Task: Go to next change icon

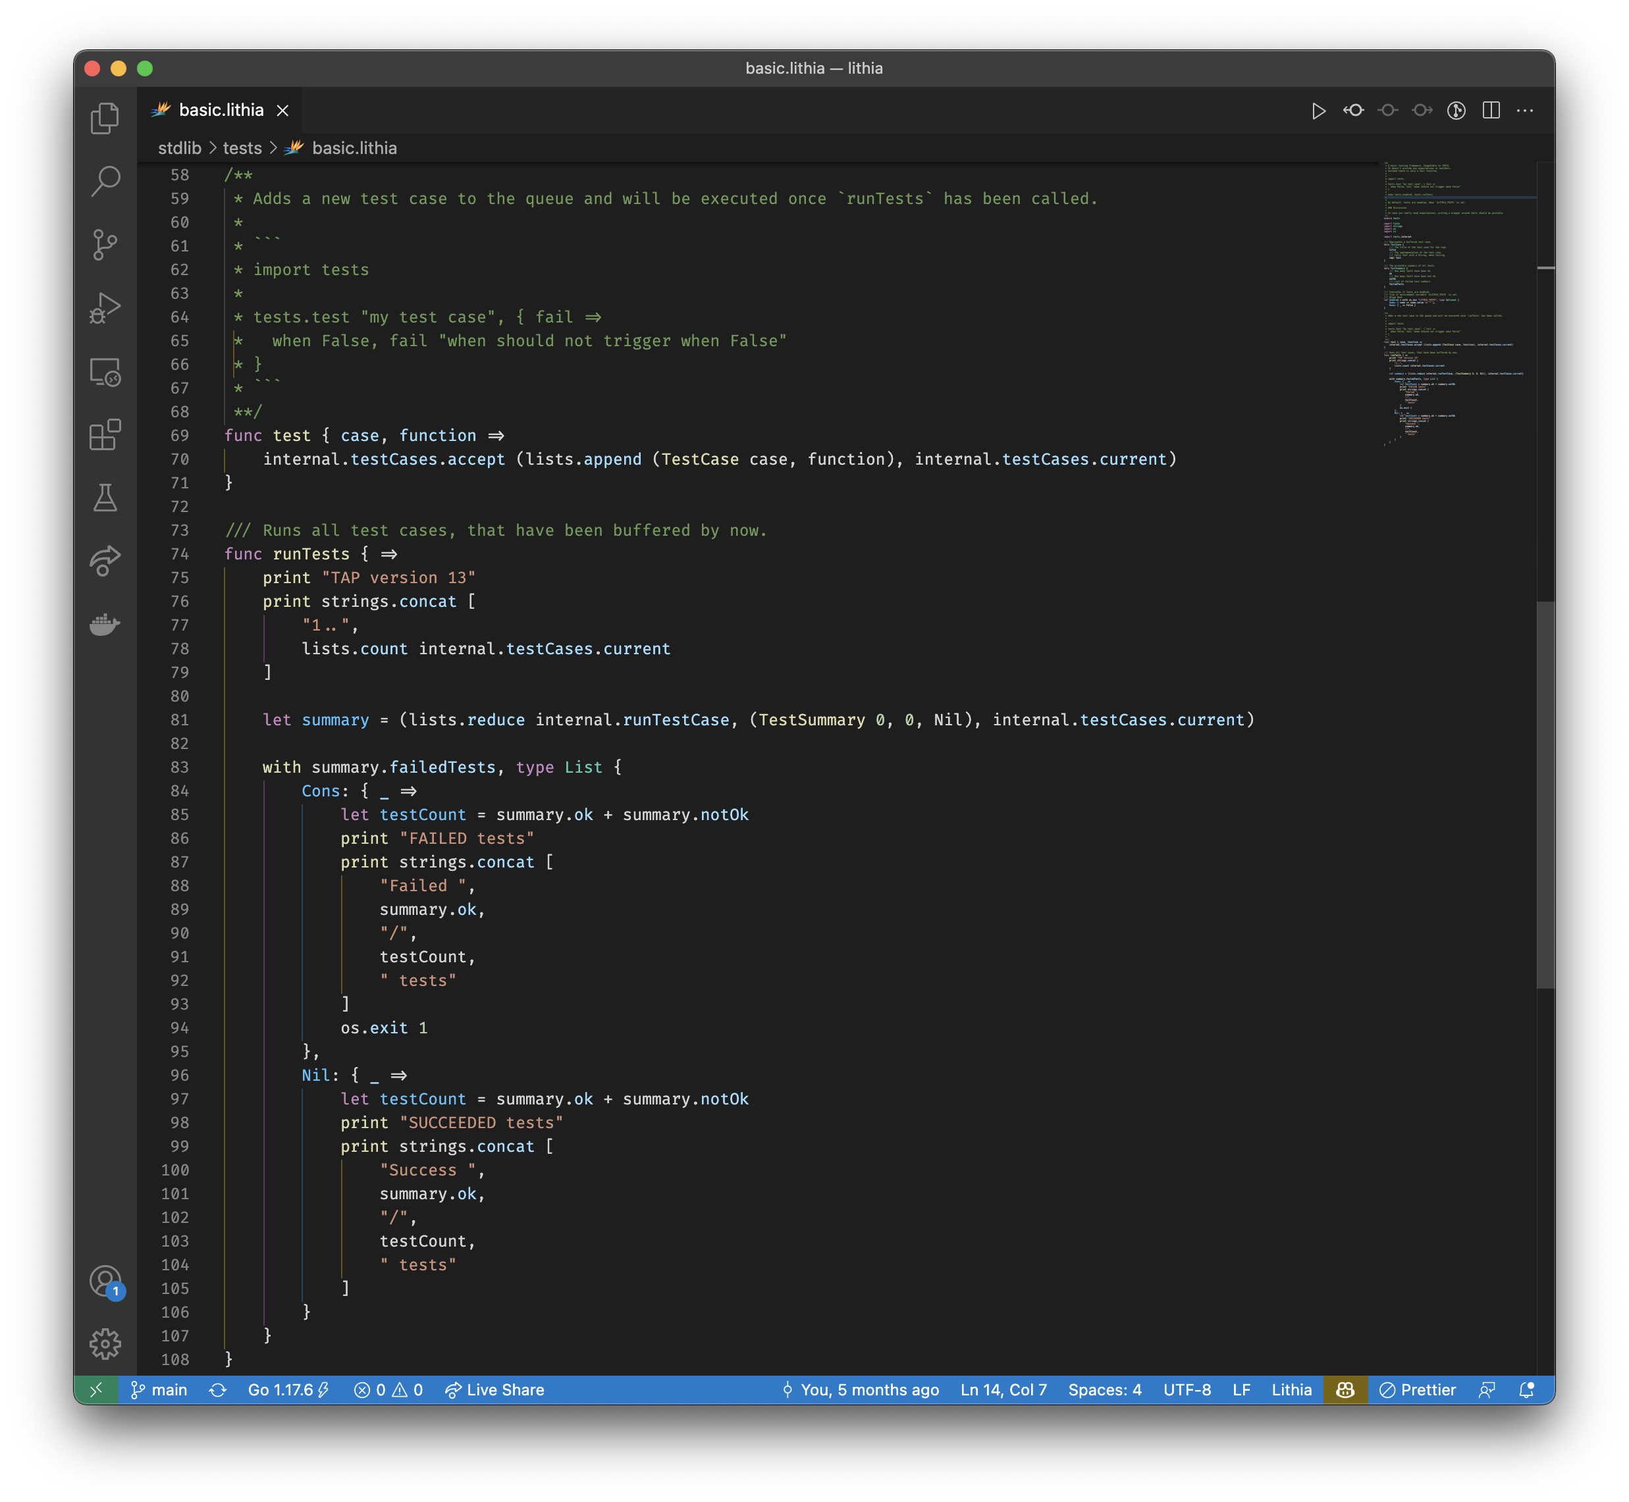Action: 1422,111
